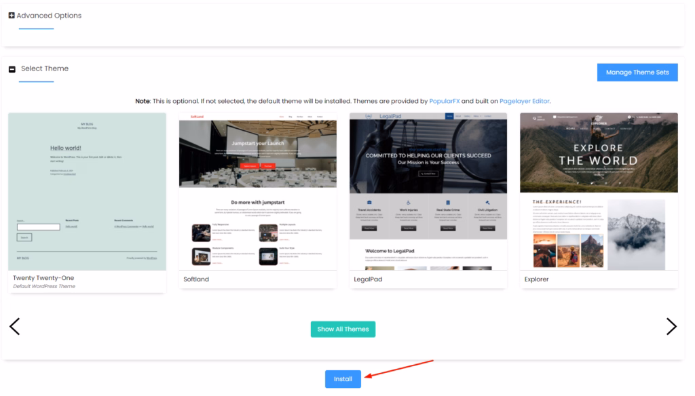Go to previous themes with left arrow
This screenshot has width=695, height=396.
coord(15,326)
